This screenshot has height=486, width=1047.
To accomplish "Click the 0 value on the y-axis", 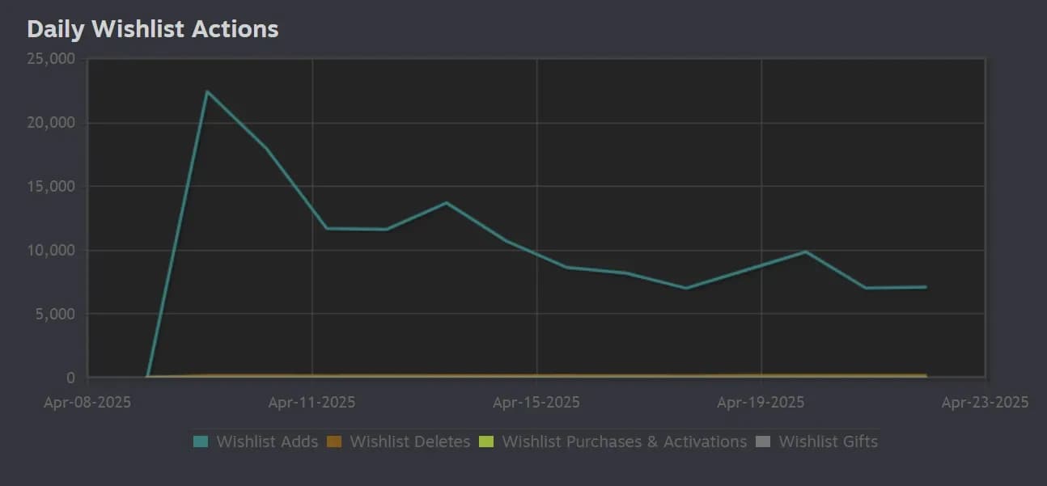I will pos(70,378).
